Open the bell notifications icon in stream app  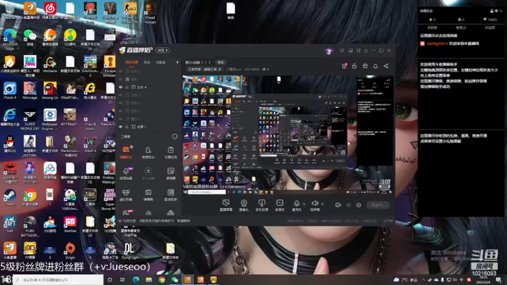375,66
